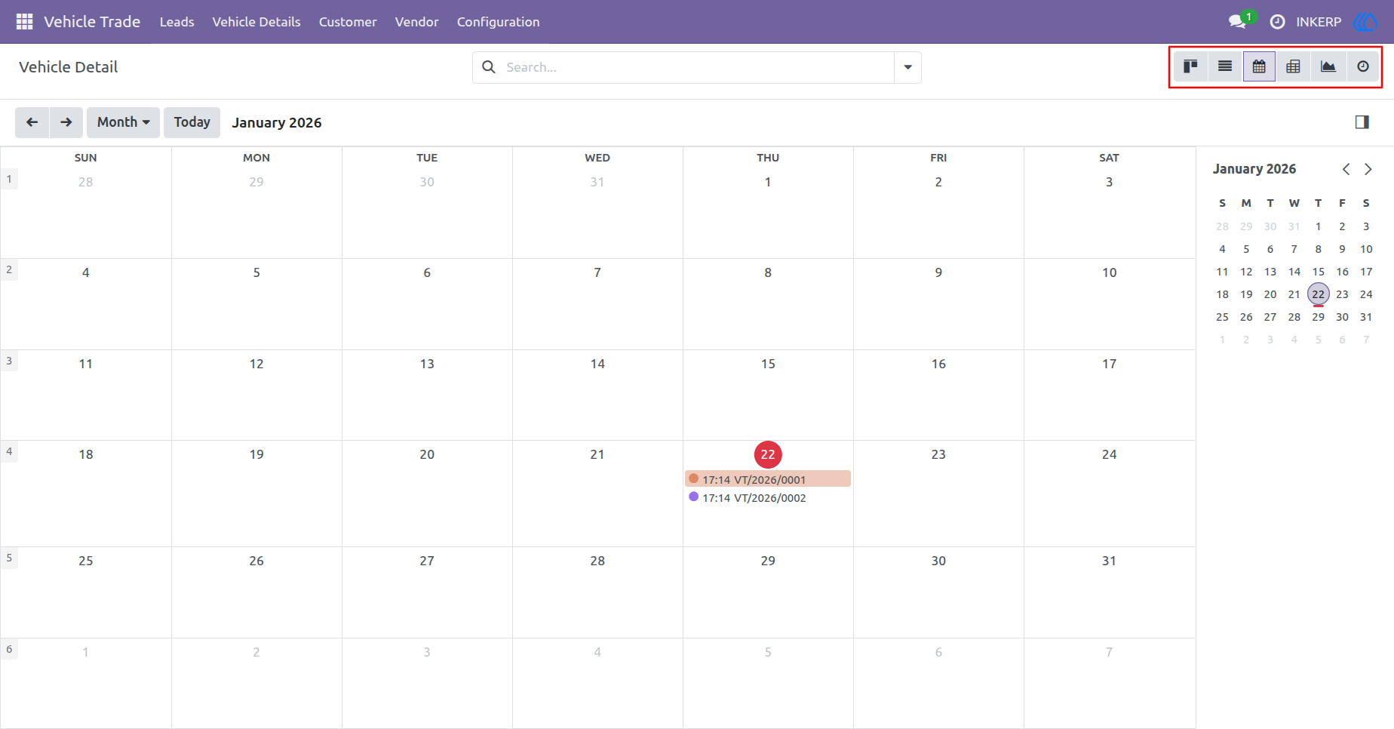
Task: Toggle the calendar side panel
Action: pos(1362,122)
